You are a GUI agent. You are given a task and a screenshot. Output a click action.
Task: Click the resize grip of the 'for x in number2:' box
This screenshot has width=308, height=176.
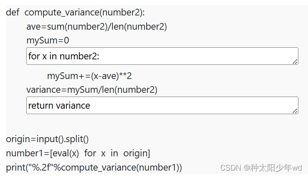(295, 62)
